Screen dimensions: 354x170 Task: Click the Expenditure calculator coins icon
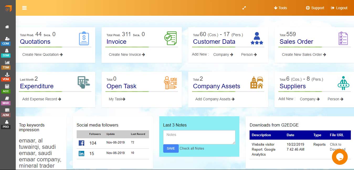[84, 82]
